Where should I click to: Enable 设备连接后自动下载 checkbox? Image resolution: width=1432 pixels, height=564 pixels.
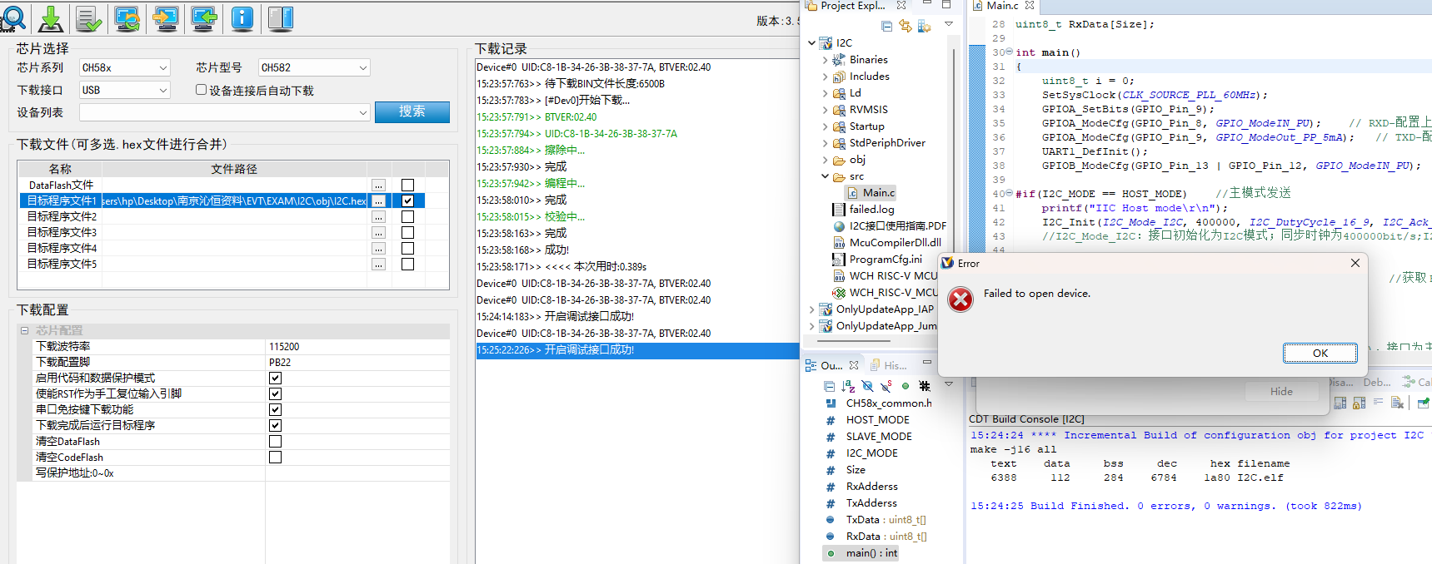click(201, 90)
